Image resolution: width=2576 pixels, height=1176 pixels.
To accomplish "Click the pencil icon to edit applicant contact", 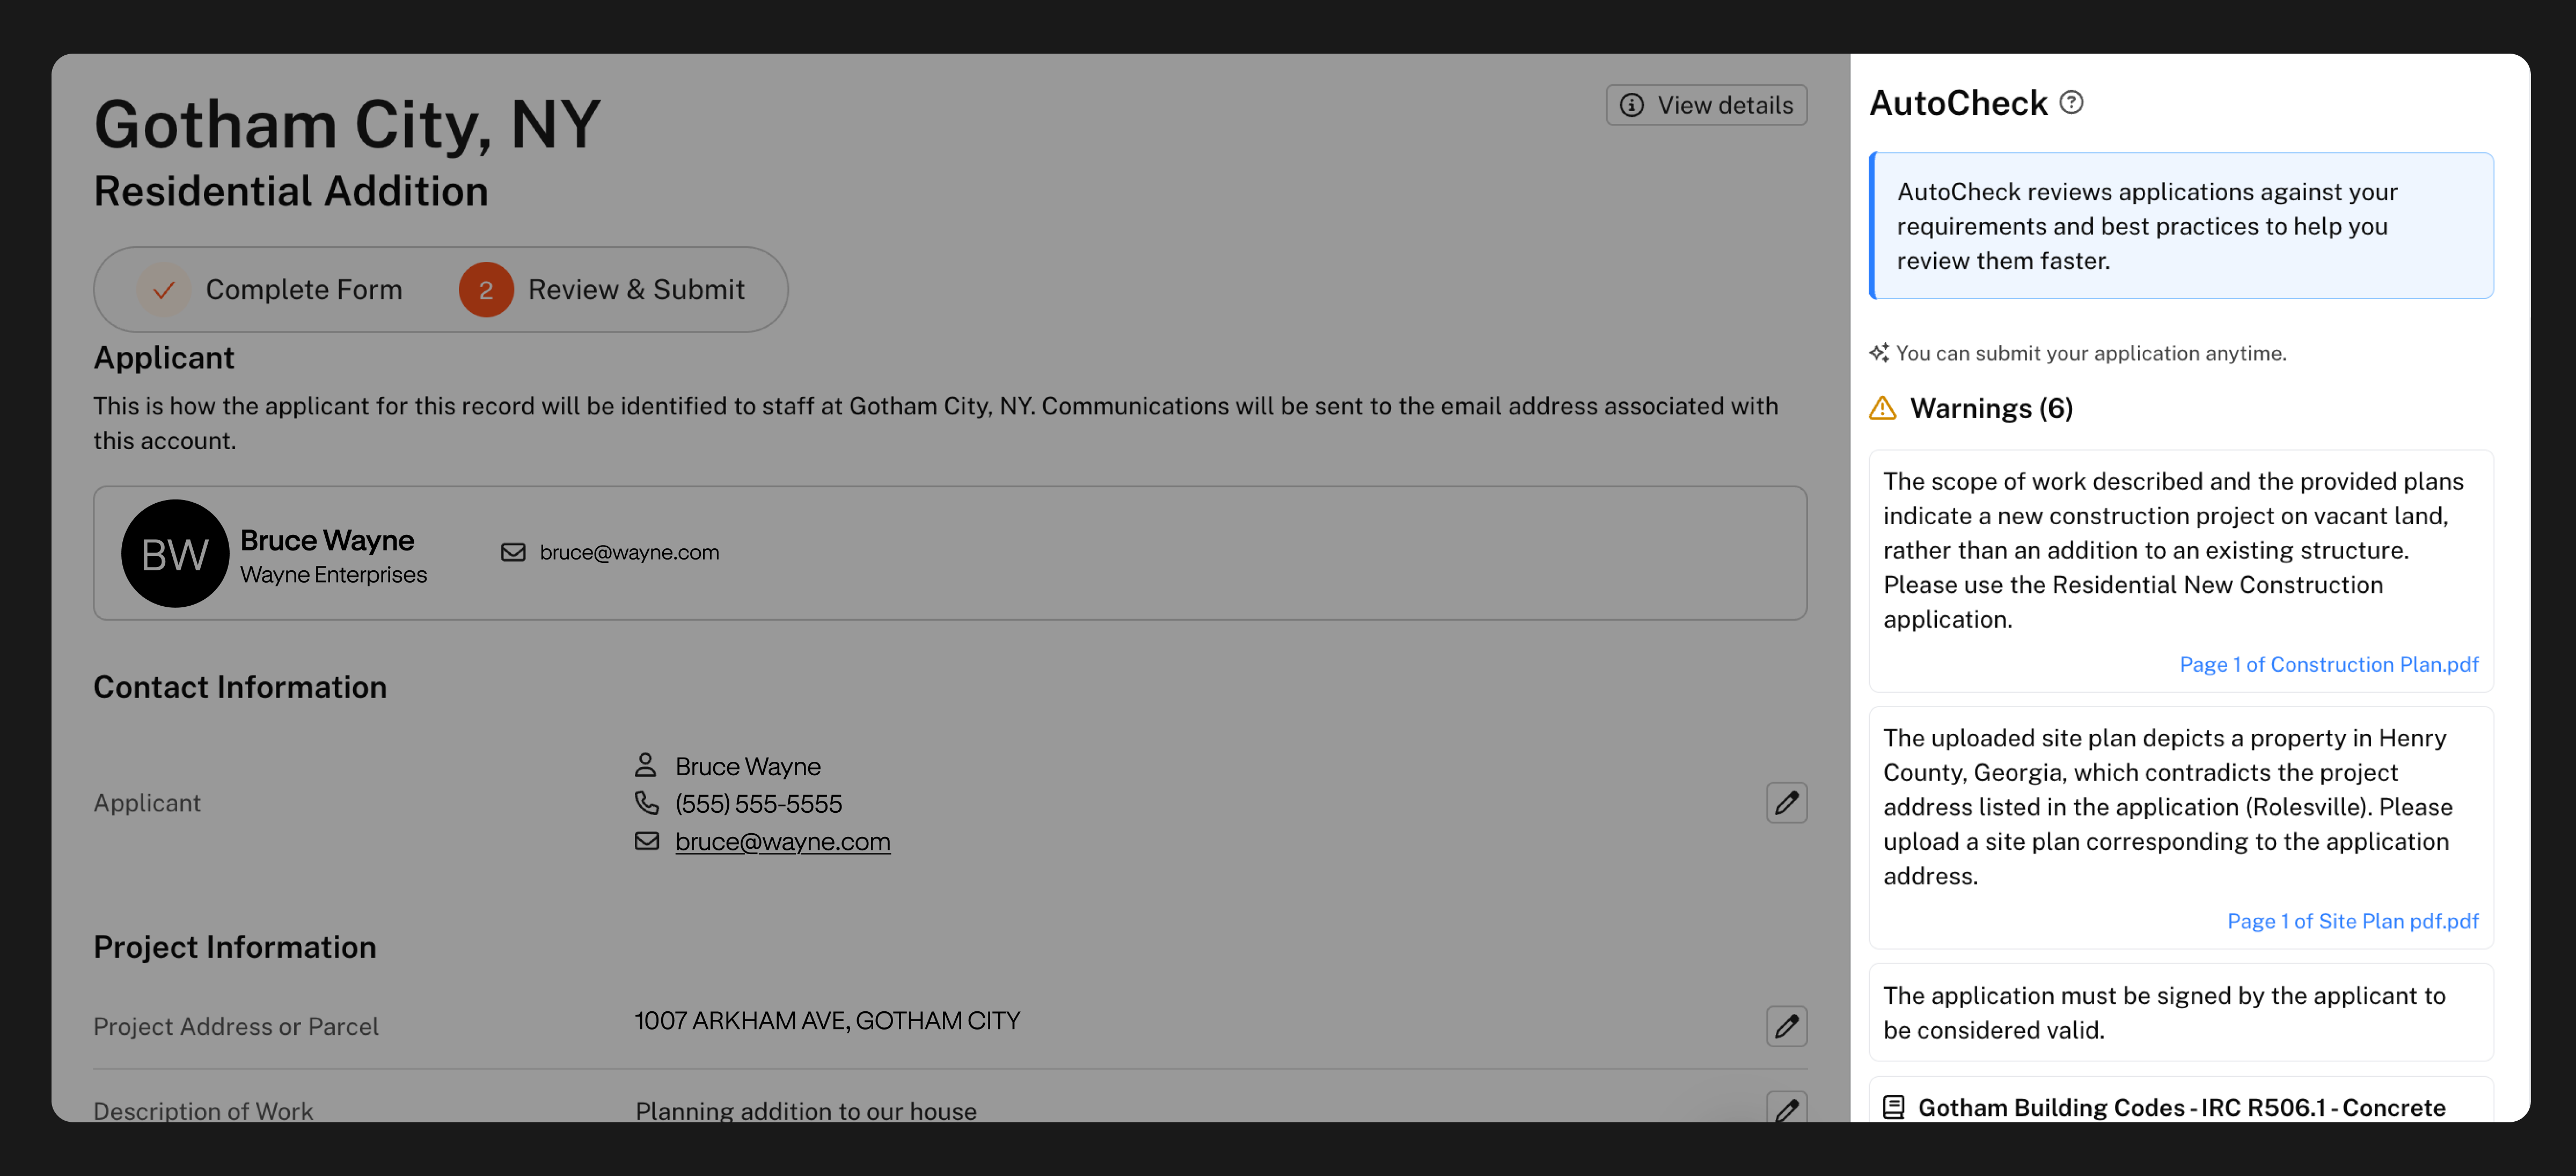I will (1786, 803).
